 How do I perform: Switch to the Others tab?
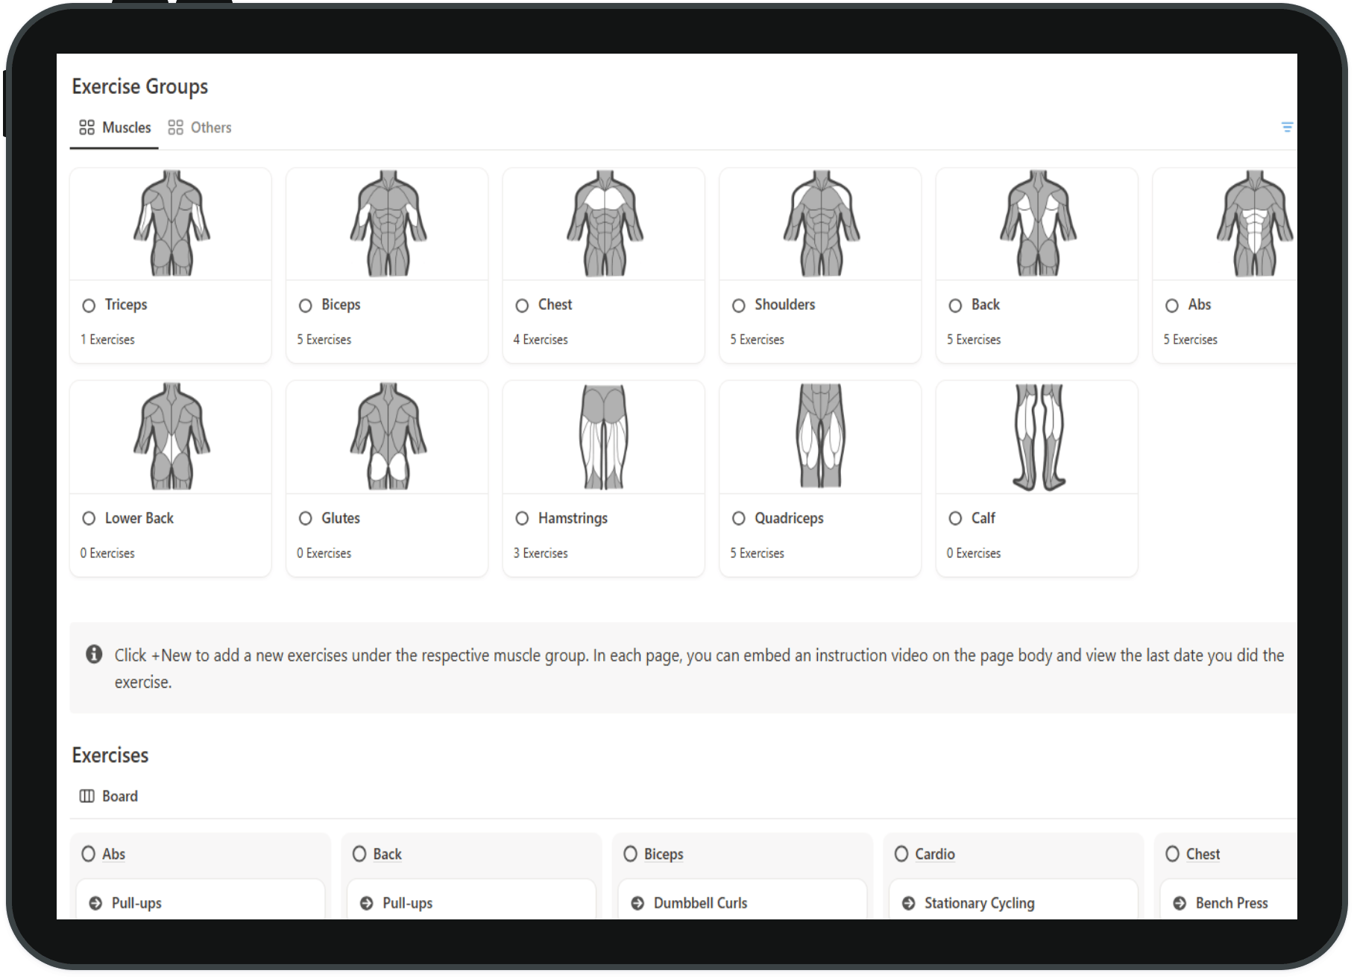pos(200,127)
